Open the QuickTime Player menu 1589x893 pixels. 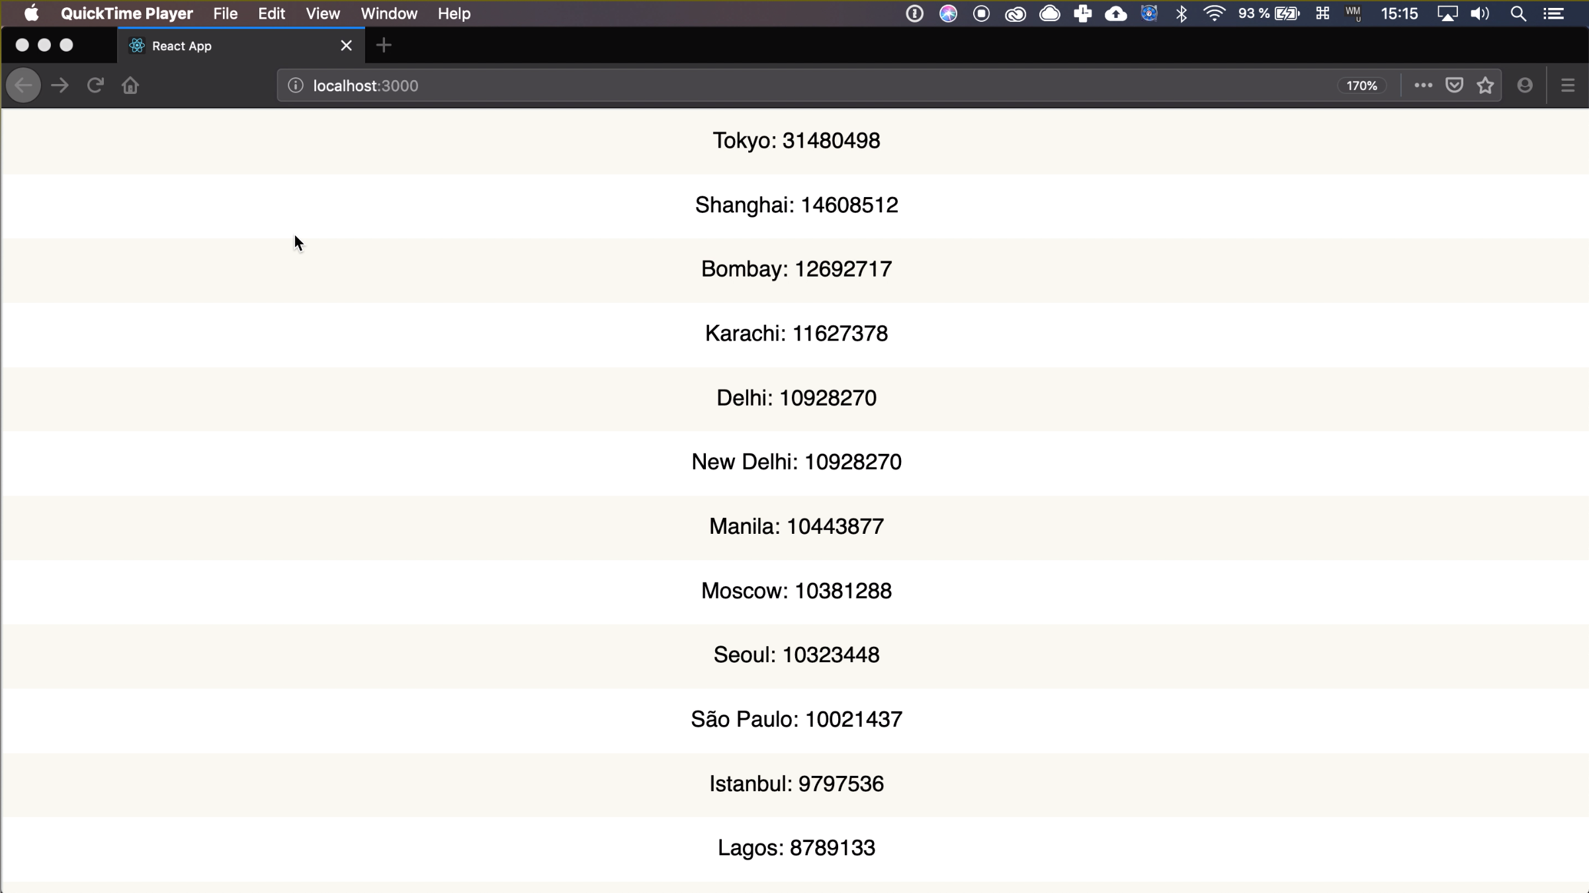[127, 13]
